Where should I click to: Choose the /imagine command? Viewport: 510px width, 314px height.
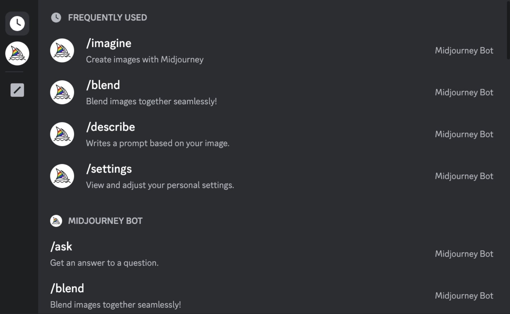pyautogui.click(x=272, y=51)
